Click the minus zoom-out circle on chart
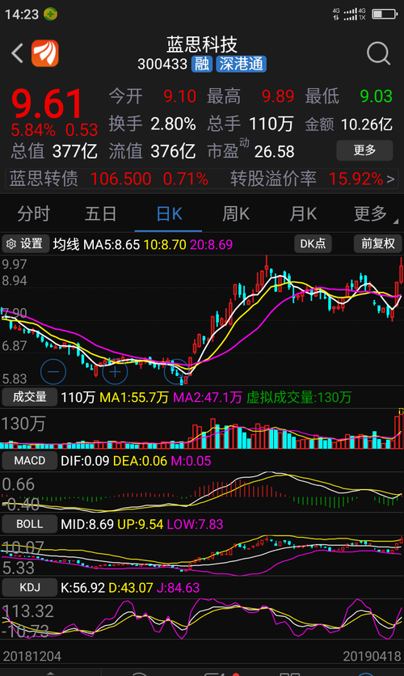Image resolution: width=404 pixels, height=676 pixels. click(x=53, y=371)
